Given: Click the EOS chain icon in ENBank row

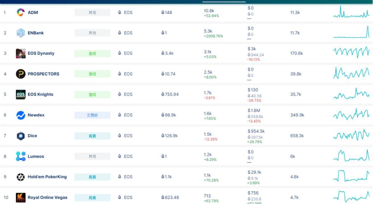Looking at the screenshot, I should pos(119,33).
